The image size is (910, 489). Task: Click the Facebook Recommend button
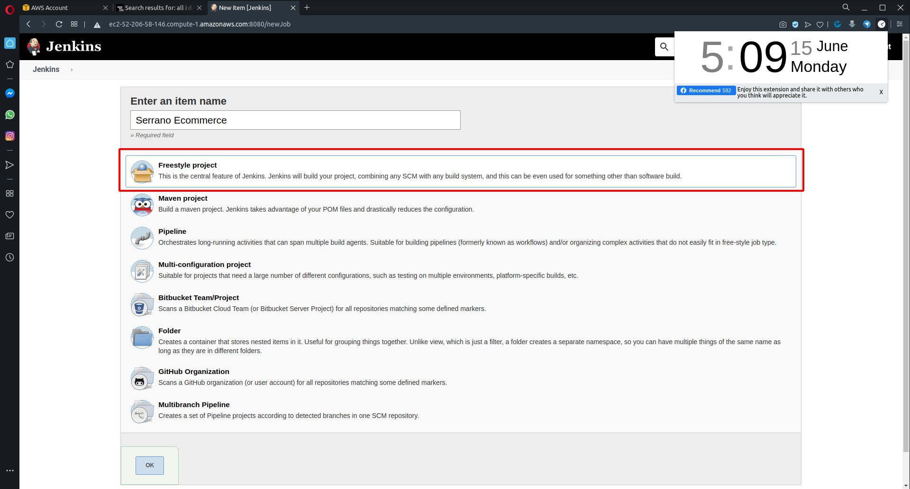point(706,90)
